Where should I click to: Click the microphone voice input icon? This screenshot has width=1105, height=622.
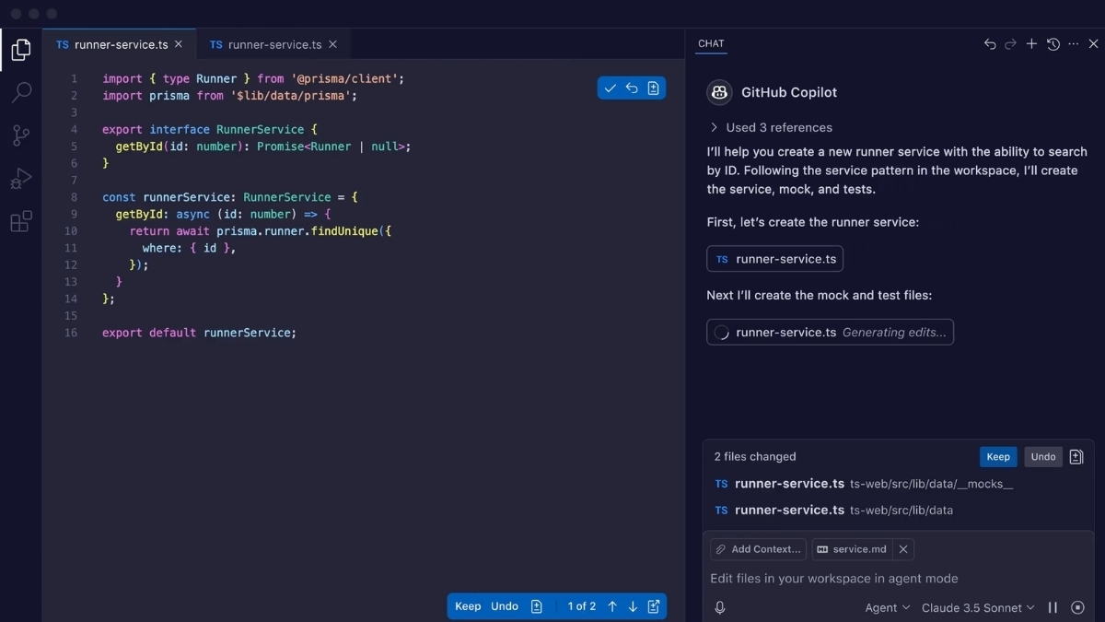pos(720,607)
